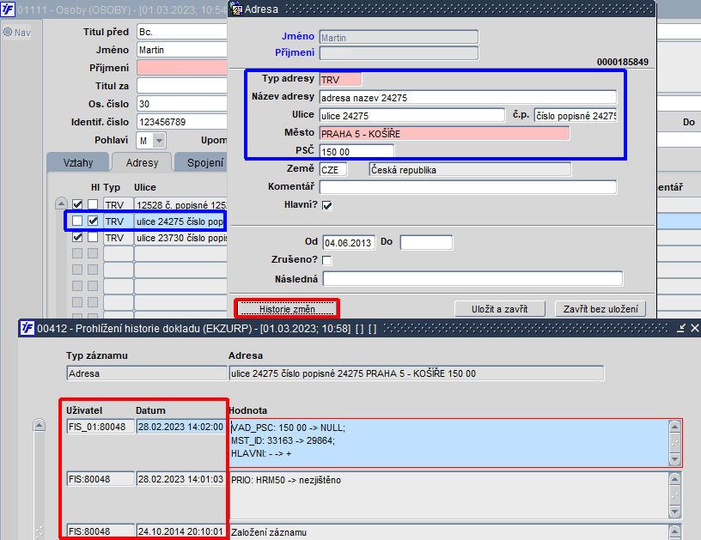This screenshot has height=540, width=701.
Task: Click the Os. číslo field
Action: click(182, 104)
